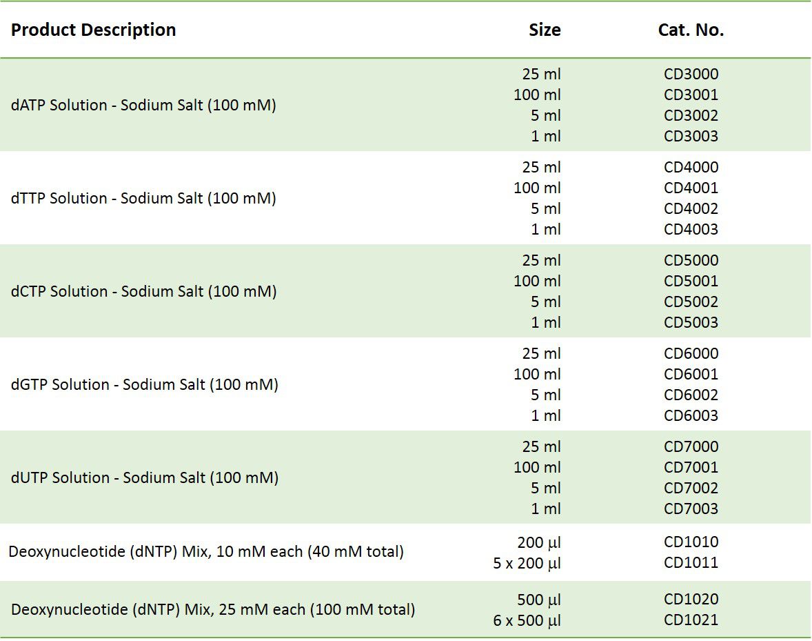The image size is (812, 641).
Task: Click the Cat. No. column header
Action: (691, 30)
